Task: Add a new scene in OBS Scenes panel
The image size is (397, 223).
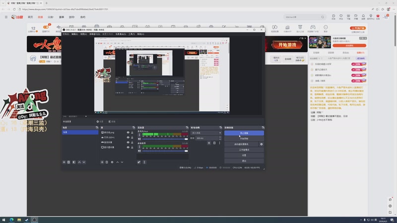Action: click(x=64, y=162)
